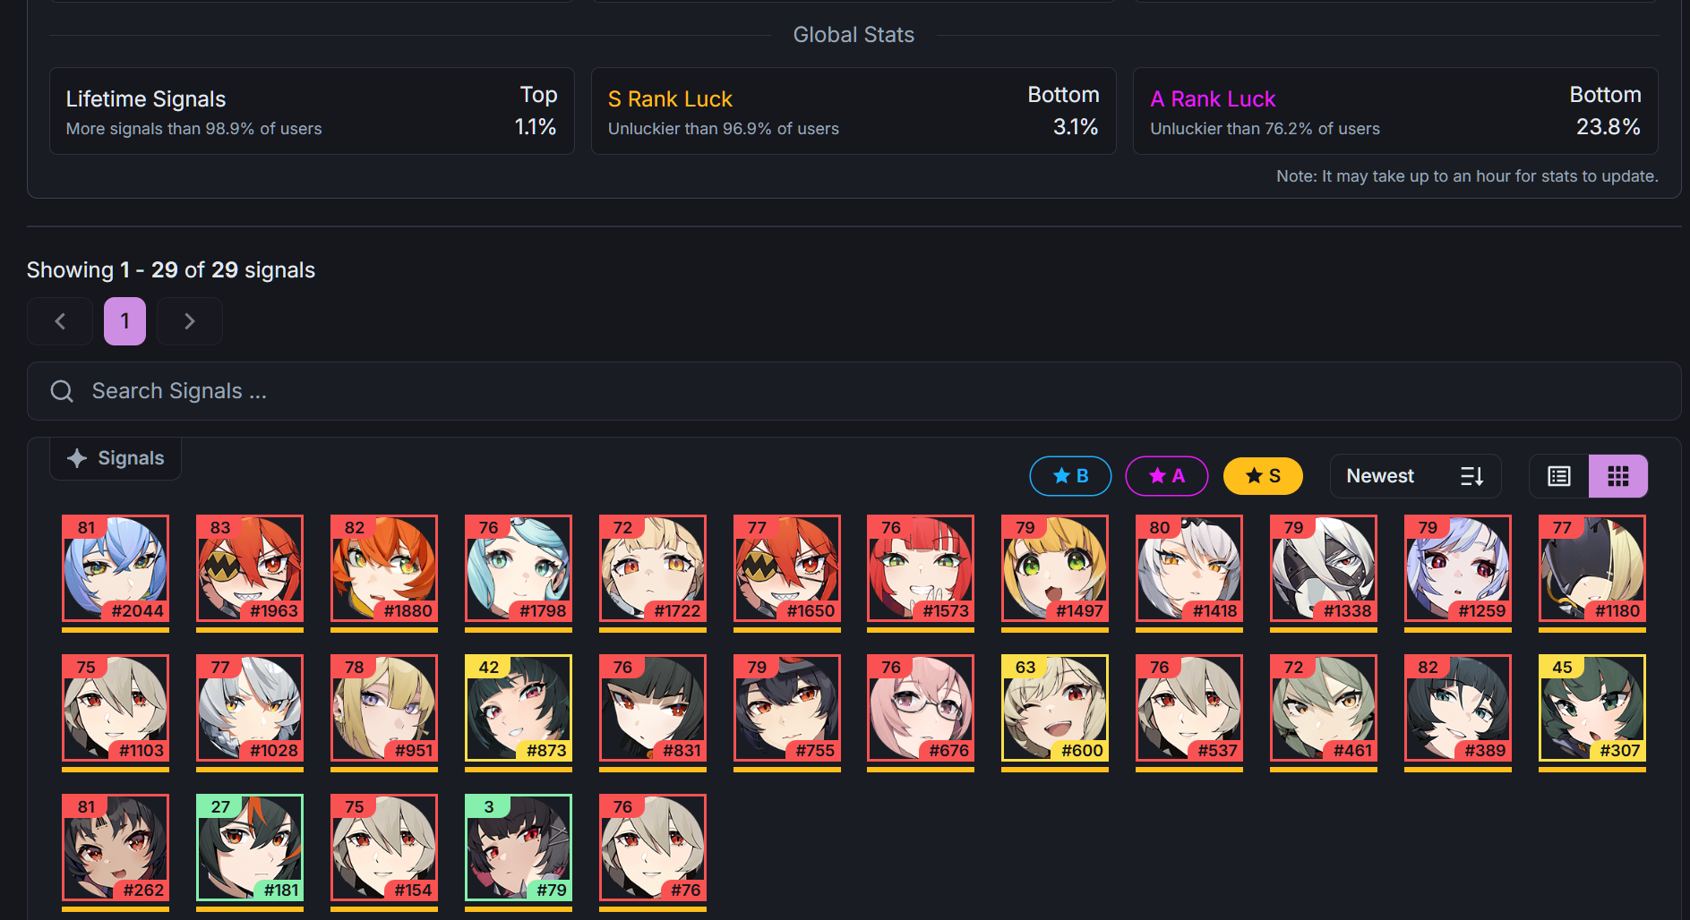Go to previous page of signals
The height and width of the screenshot is (920, 1690).
pos(60,321)
